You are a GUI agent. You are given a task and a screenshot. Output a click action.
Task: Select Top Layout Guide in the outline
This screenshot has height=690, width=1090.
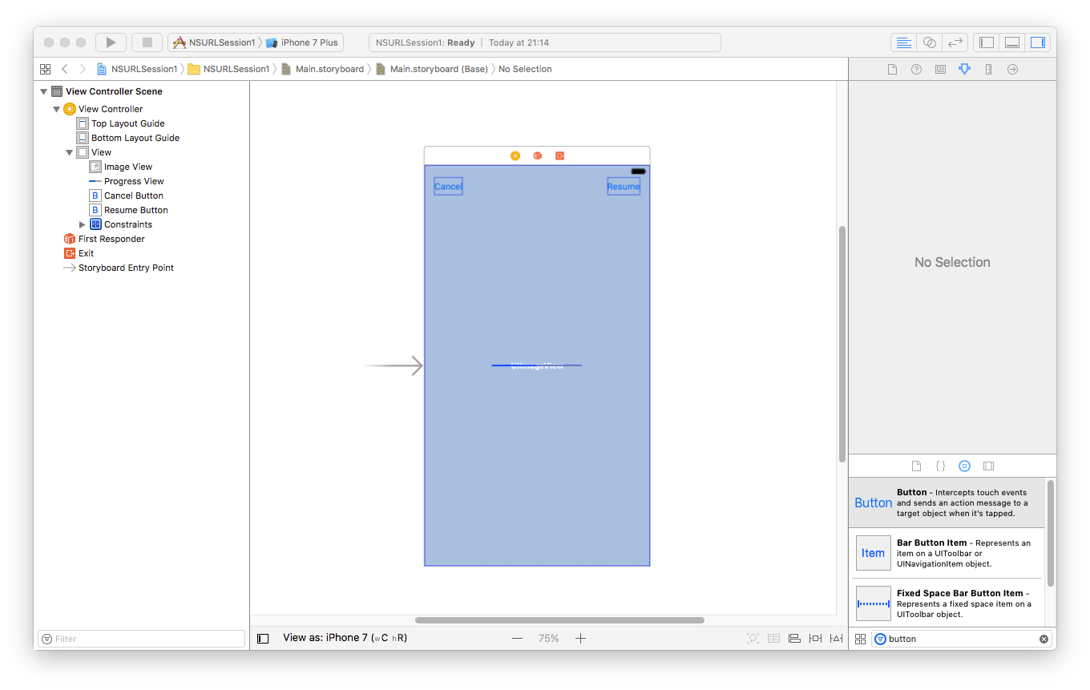coord(127,123)
